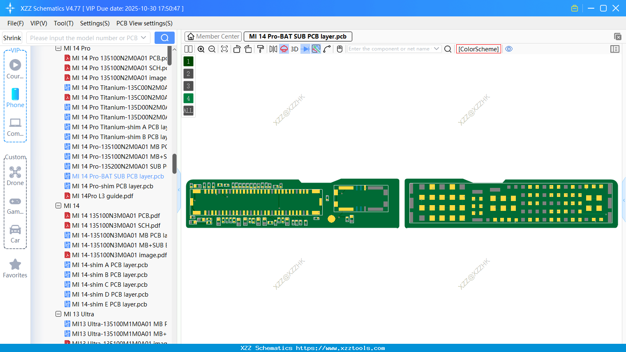The width and height of the screenshot is (626, 352).
Task: Select the zoom out tool
Action: pos(212,49)
